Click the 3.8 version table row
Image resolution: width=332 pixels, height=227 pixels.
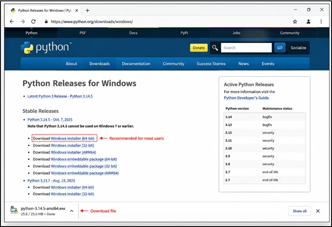pyautogui.click(x=265, y=164)
